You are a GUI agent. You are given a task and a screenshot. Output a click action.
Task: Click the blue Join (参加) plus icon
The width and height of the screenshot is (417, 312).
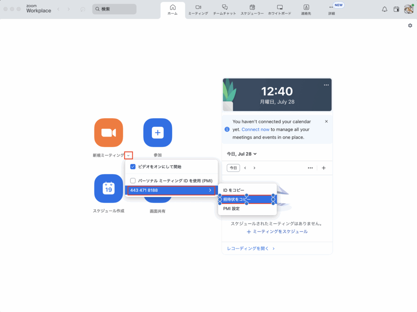(x=158, y=133)
